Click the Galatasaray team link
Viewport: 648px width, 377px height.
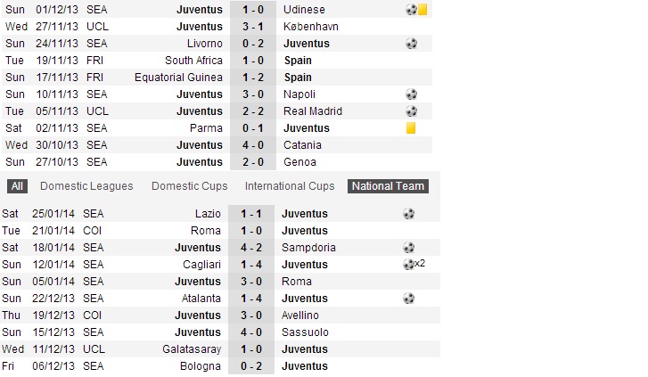(x=190, y=349)
